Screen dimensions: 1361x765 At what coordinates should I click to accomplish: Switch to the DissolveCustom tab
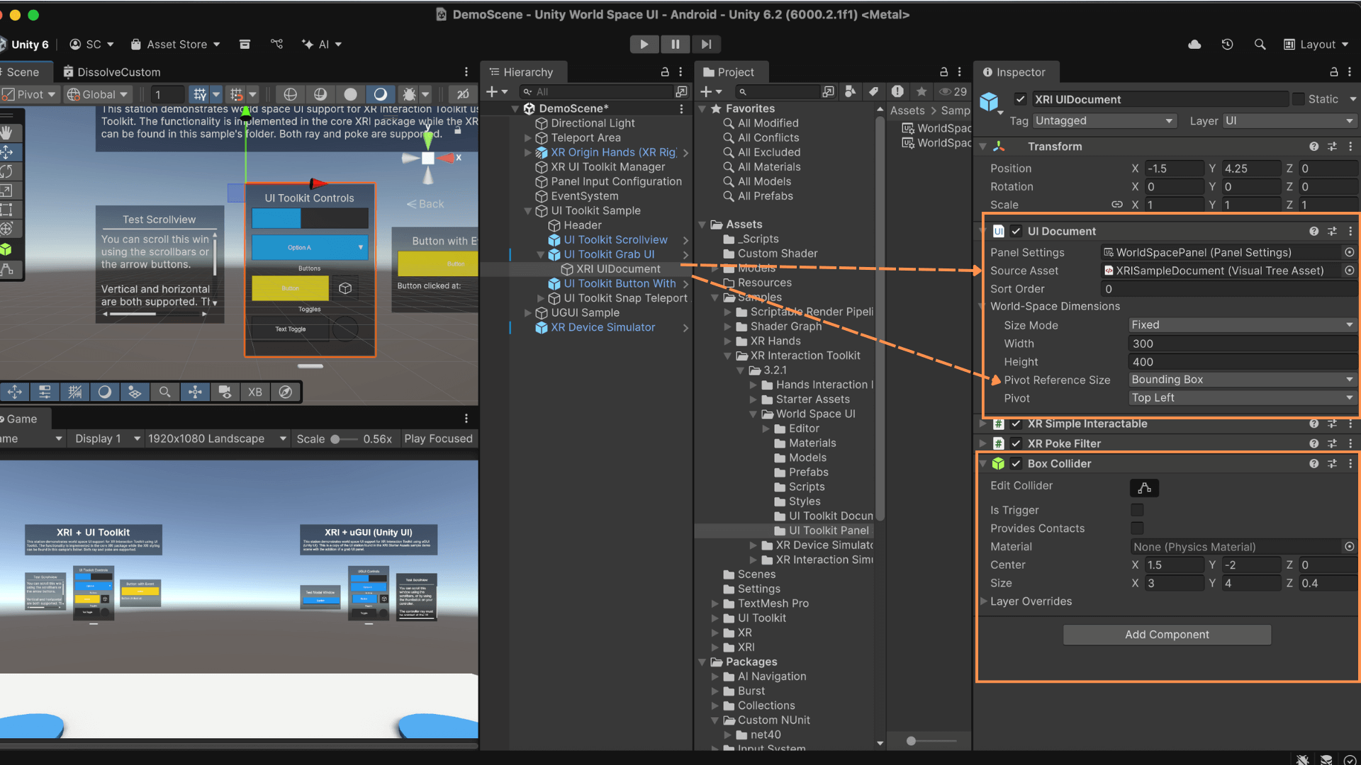(x=112, y=72)
